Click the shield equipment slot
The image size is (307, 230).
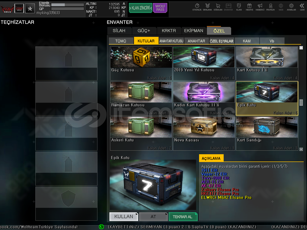(66, 204)
